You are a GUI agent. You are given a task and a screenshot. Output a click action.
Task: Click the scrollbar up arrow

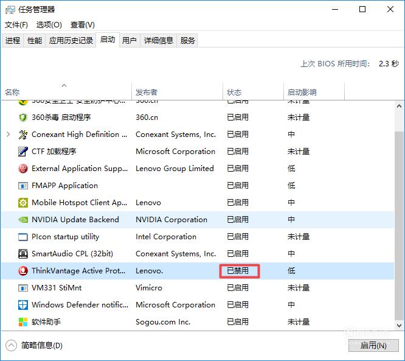coord(399,107)
